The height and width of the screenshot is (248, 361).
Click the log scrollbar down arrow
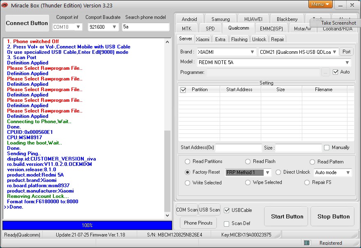168,216
